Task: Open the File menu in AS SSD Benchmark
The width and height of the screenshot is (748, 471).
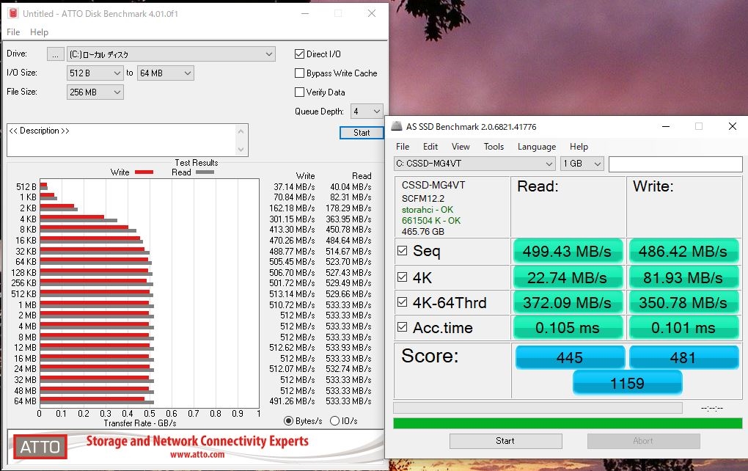Action: coord(403,147)
